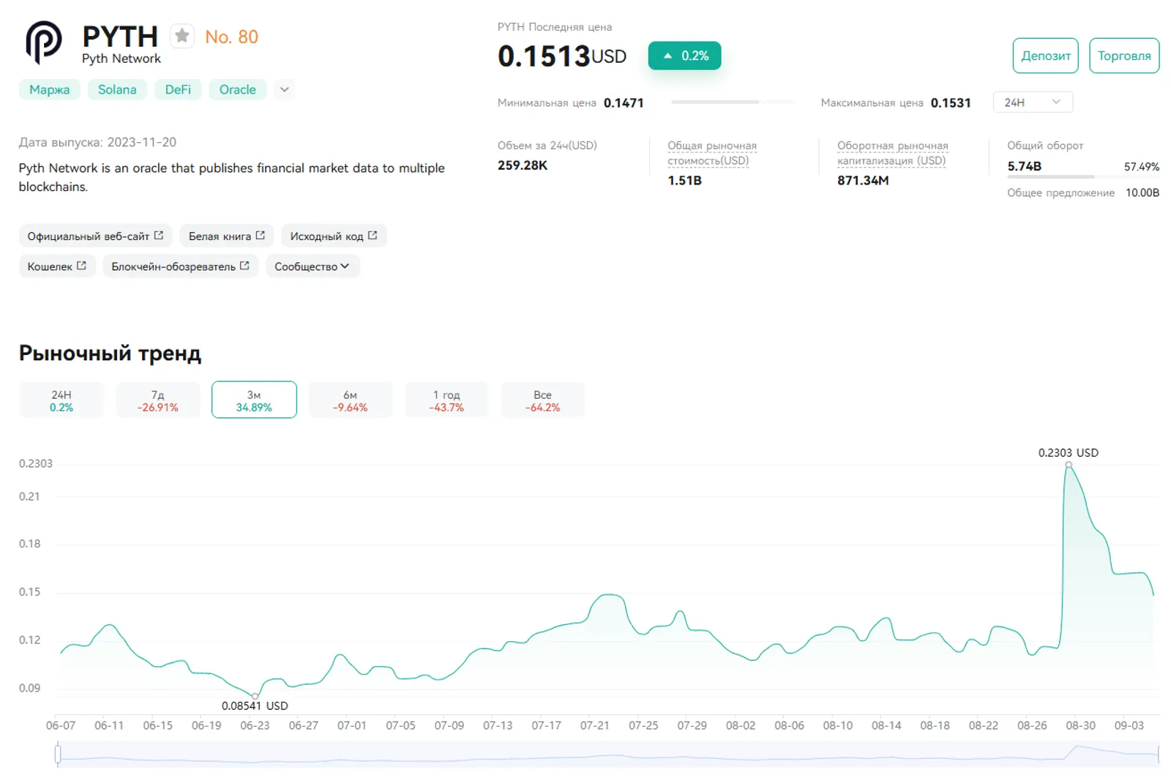Select the Все trend tab
The height and width of the screenshot is (778, 1171).
(542, 400)
